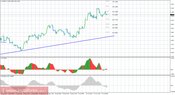The width and height of the screenshot is (175, 95).
Task: Grab the divider between AO and OsMA panels
Action: click(85, 75)
